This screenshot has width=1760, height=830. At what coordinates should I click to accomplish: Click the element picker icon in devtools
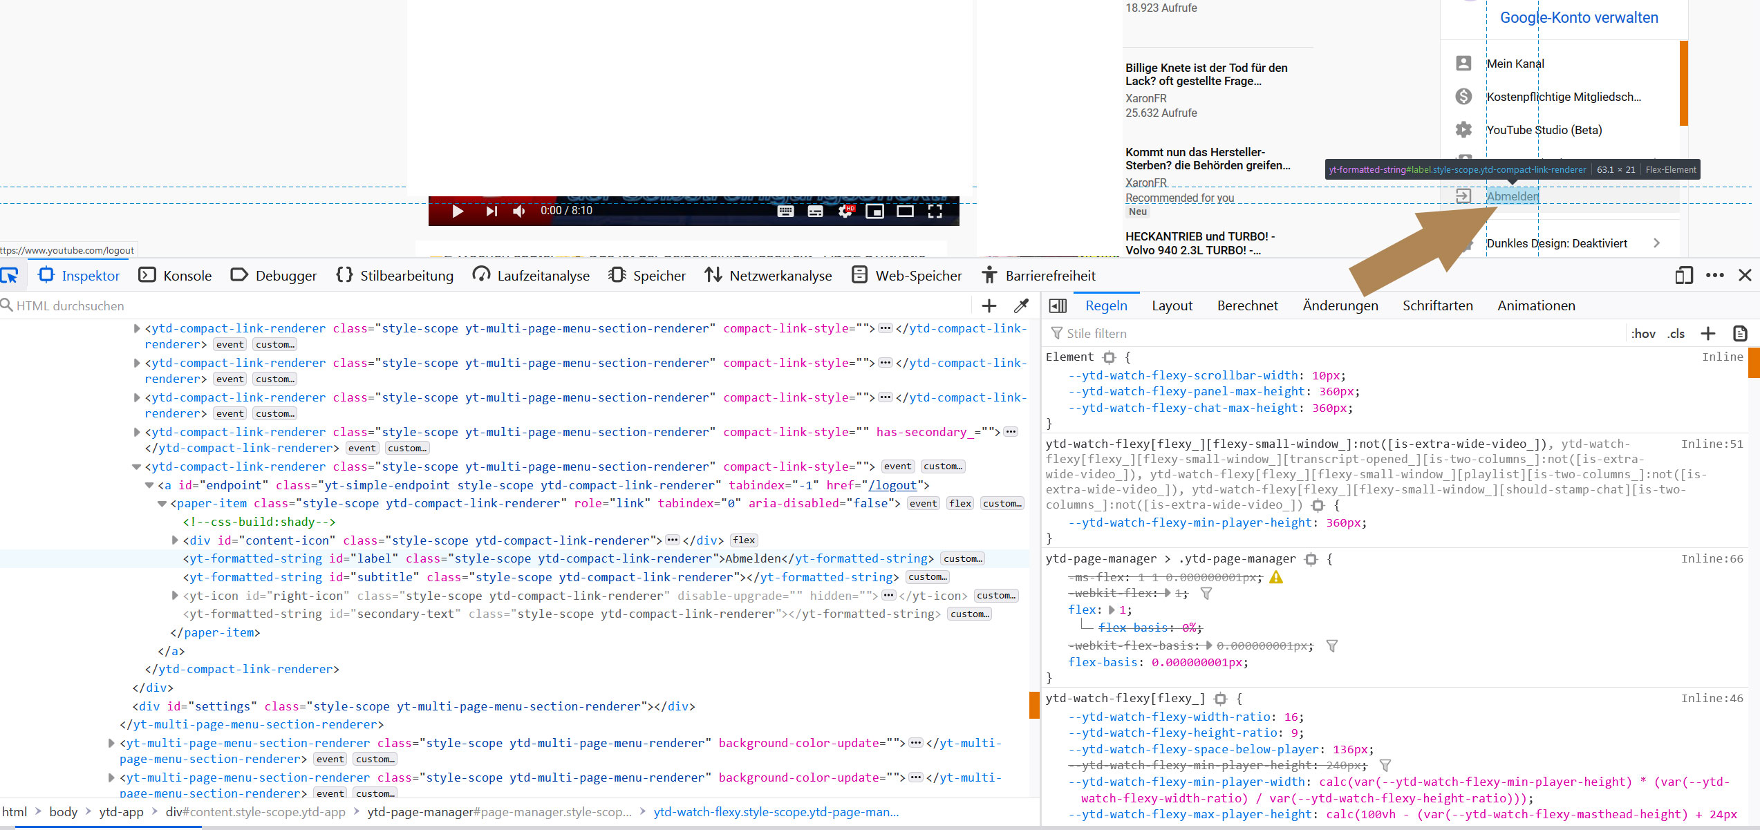pyautogui.click(x=10, y=275)
